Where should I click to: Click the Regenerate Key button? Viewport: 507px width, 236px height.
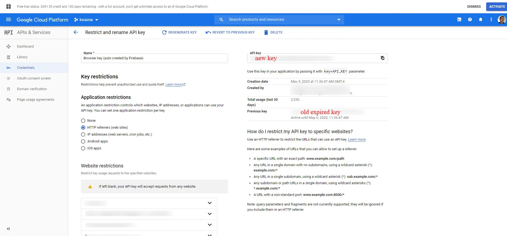[179, 32]
